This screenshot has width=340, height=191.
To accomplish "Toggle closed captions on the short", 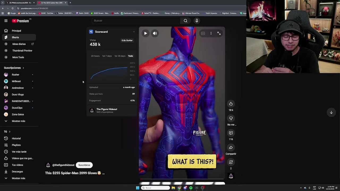I will tap(203, 33).
